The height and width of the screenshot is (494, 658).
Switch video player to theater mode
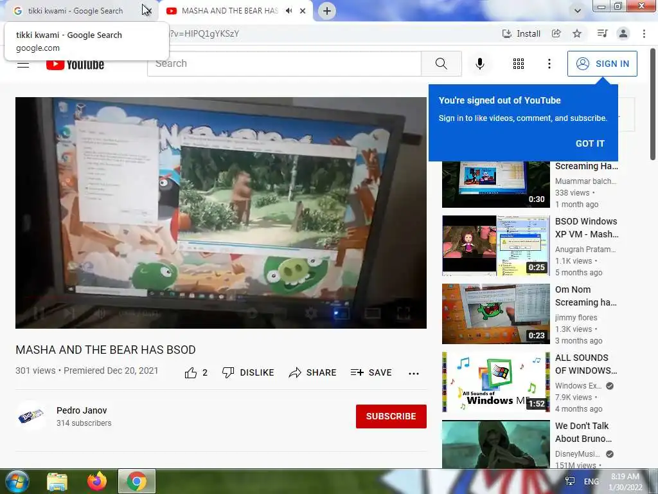(x=372, y=313)
